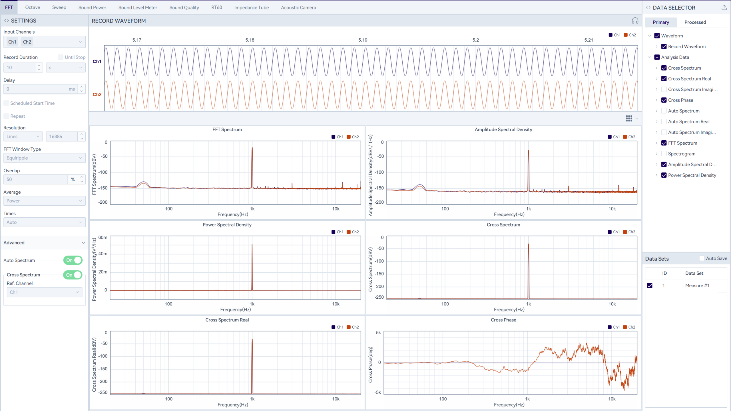731x411 pixels.
Task: Click Ch1 legend swatch in FFT Spectrum
Action: 333,137
